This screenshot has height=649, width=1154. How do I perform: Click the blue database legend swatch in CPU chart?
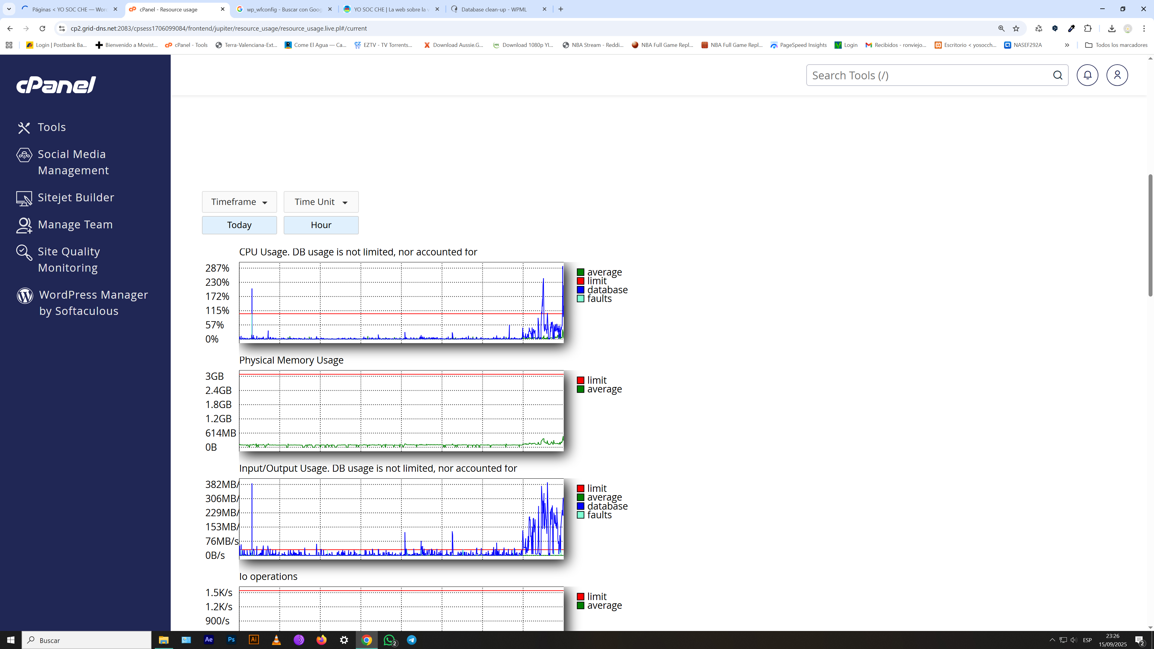pyautogui.click(x=581, y=290)
